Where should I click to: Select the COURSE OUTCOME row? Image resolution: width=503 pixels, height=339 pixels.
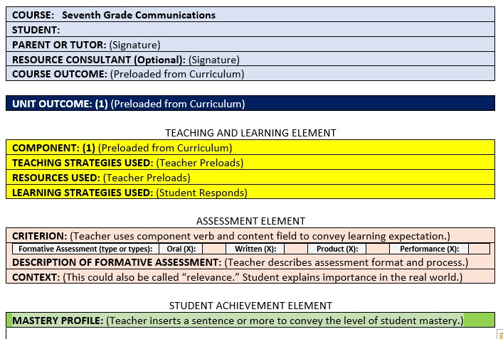point(249,74)
